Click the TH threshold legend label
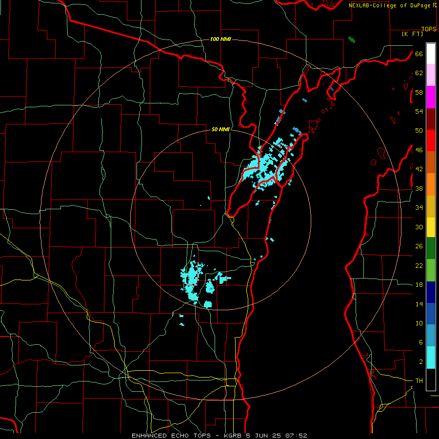Screen dimensions: 439x439 (x=419, y=381)
